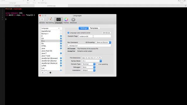Viewport: 187px width, 105px height.
Task: Open the Text Editing preferences pane
Action: pyautogui.click(x=50, y=20)
